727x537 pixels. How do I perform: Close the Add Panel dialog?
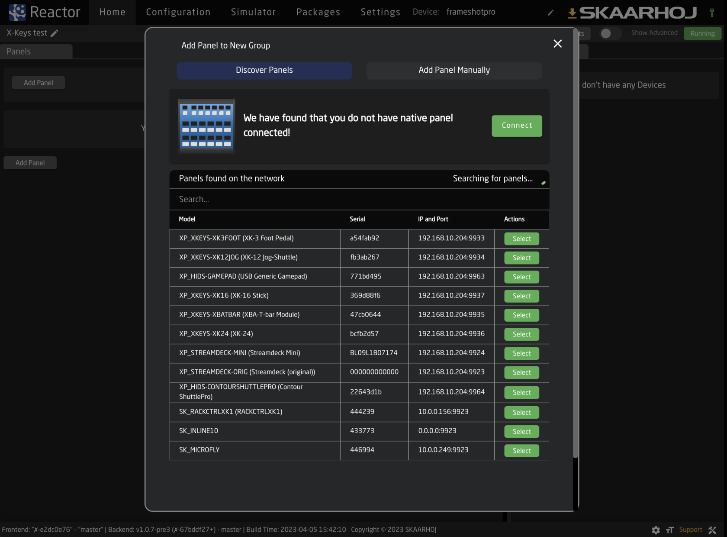click(x=557, y=44)
